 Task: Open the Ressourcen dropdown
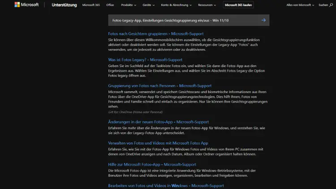point(207,5)
